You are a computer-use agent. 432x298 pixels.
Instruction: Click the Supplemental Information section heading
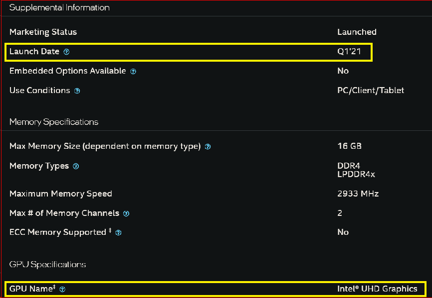click(59, 7)
